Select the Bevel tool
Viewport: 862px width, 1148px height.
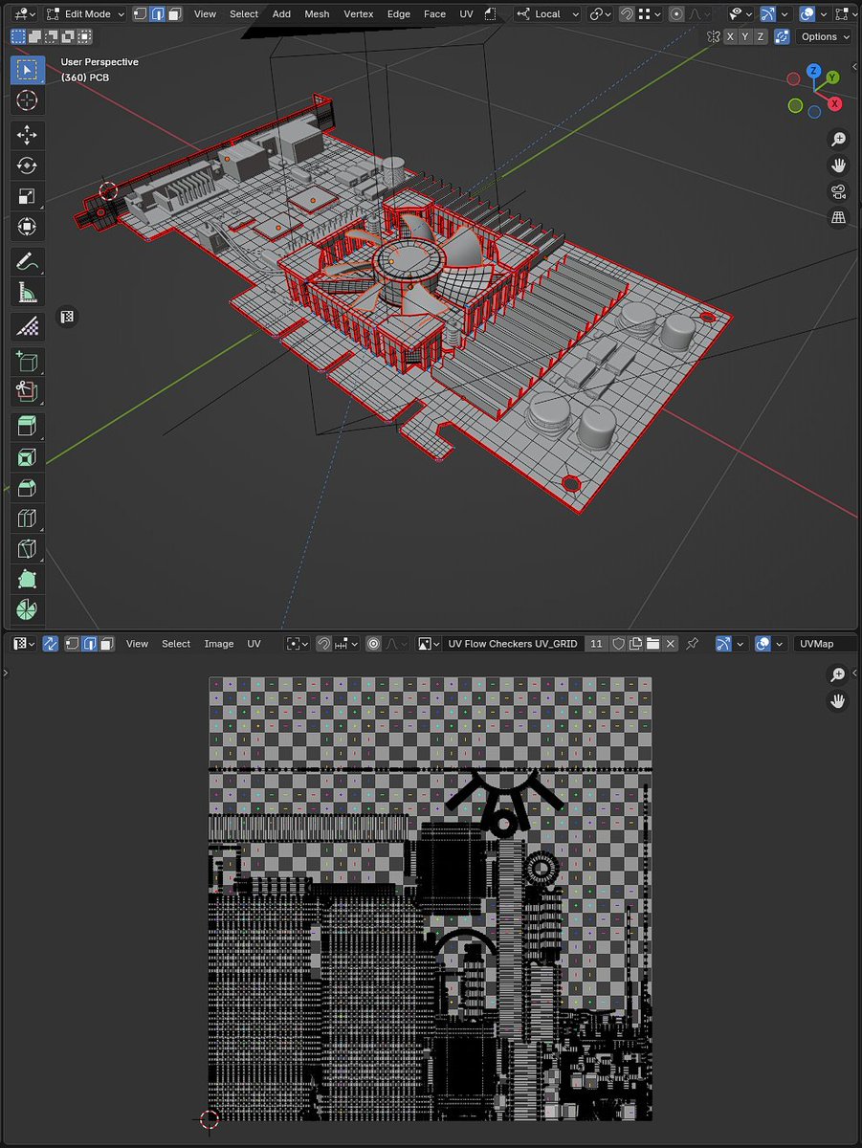point(27,487)
